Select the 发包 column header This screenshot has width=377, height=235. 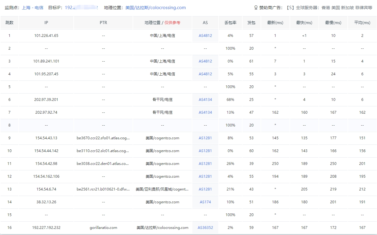point(251,23)
